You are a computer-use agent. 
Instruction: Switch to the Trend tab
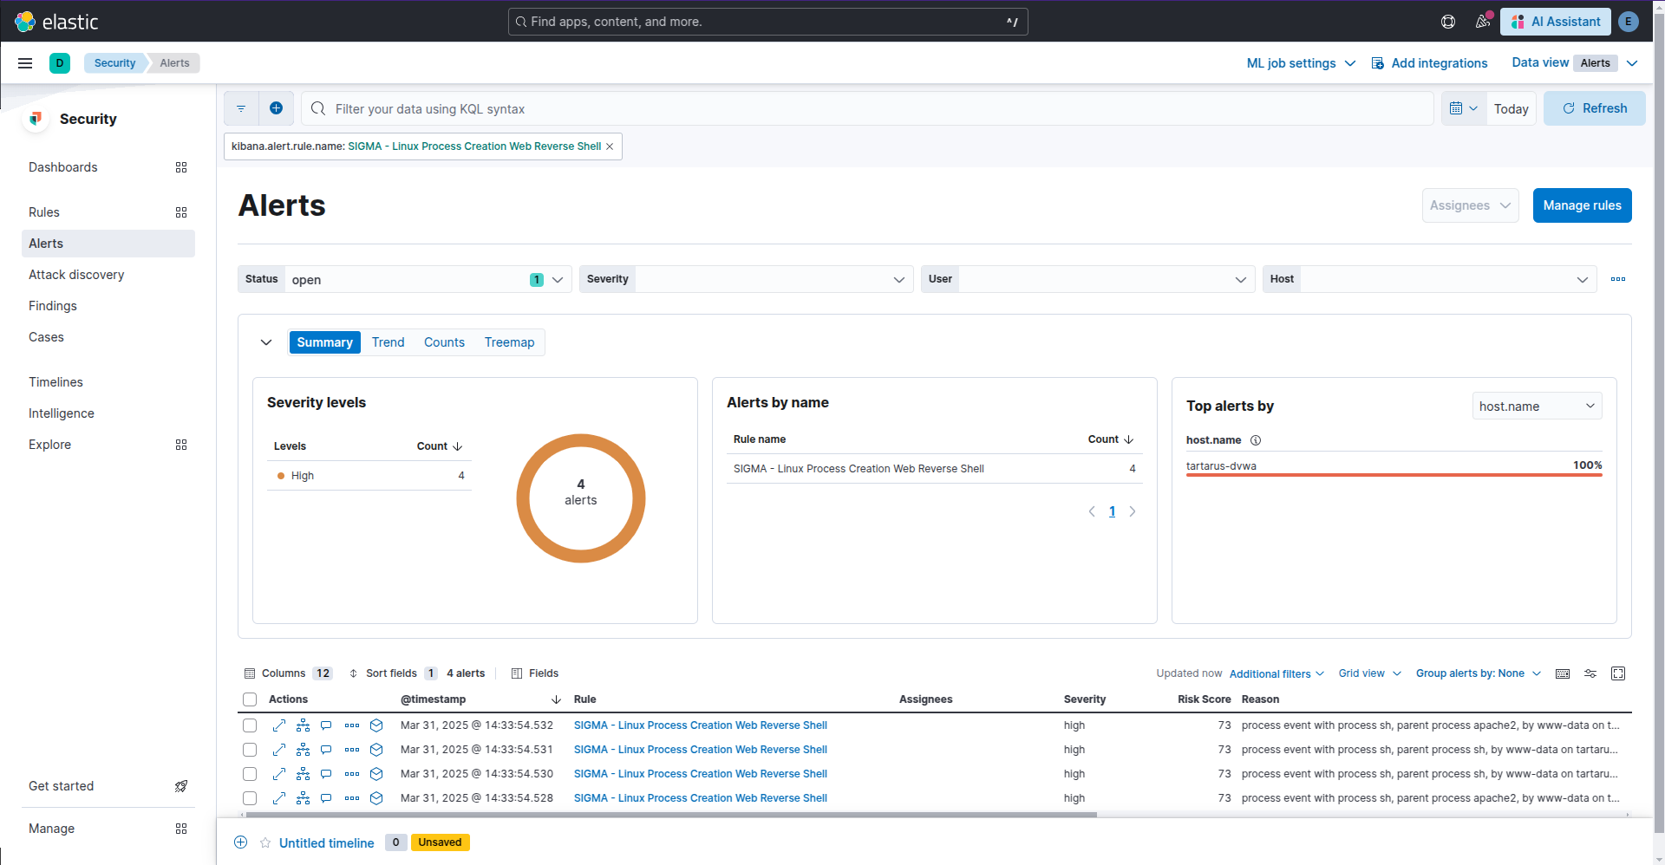click(388, 342)
